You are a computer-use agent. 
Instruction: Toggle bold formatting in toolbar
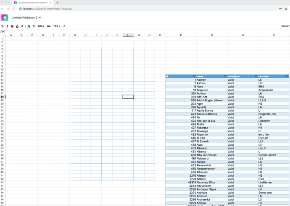click(x=3, y=26)
